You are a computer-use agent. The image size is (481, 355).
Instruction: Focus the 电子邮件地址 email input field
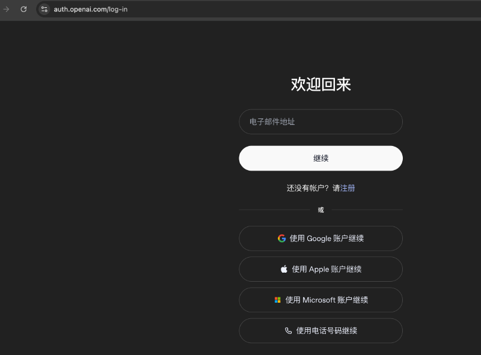[320, 122]
